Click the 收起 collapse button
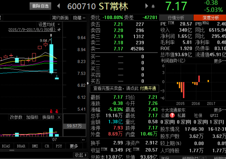226x159 pixels. [81, 155]
